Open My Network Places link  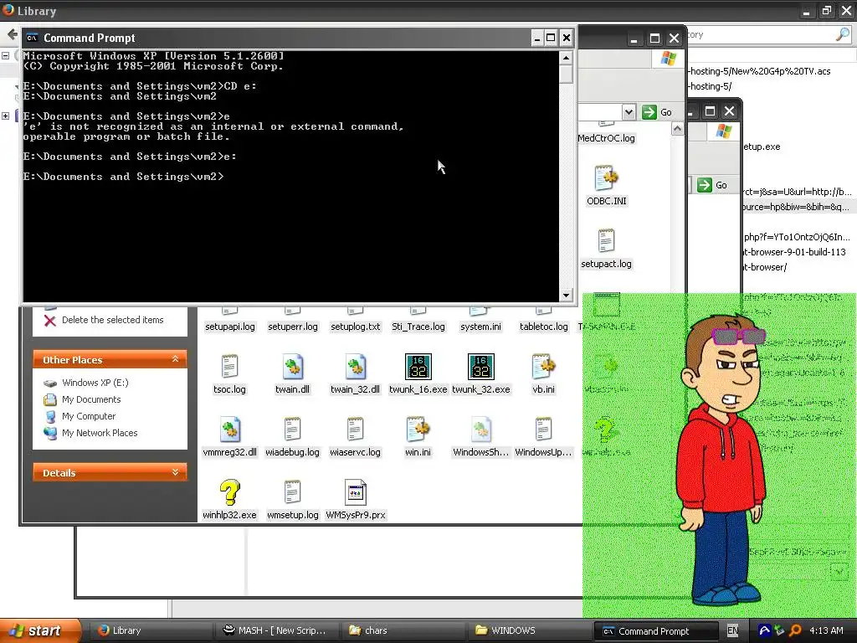[x=100, y=433]
